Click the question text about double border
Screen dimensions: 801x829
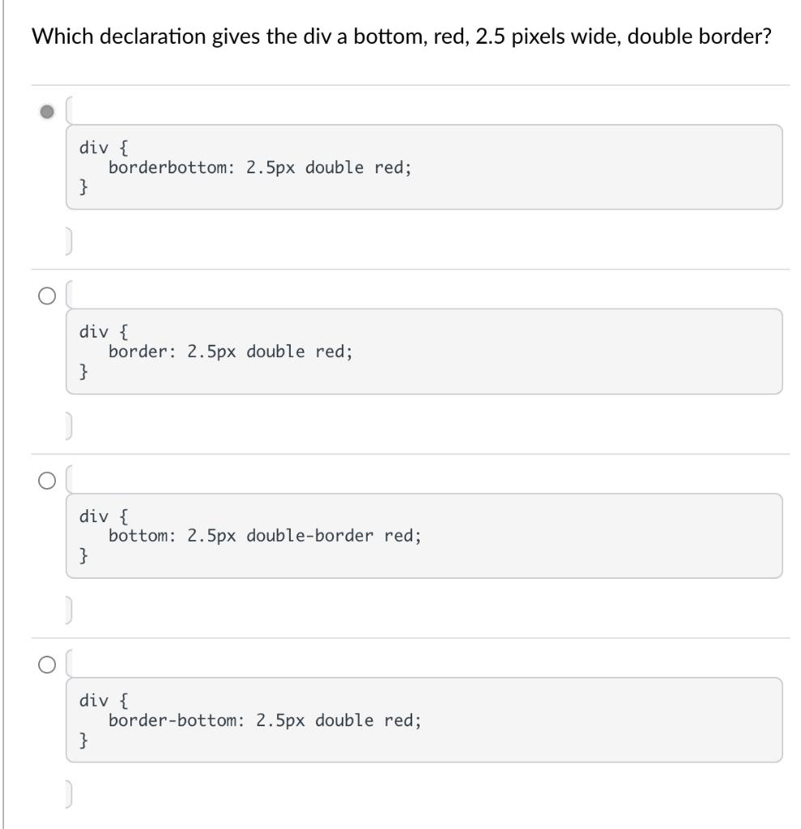(399, 34)
